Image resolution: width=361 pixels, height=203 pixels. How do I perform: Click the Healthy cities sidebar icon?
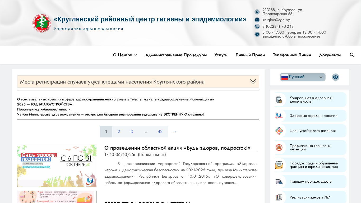(x=279, y=116)
